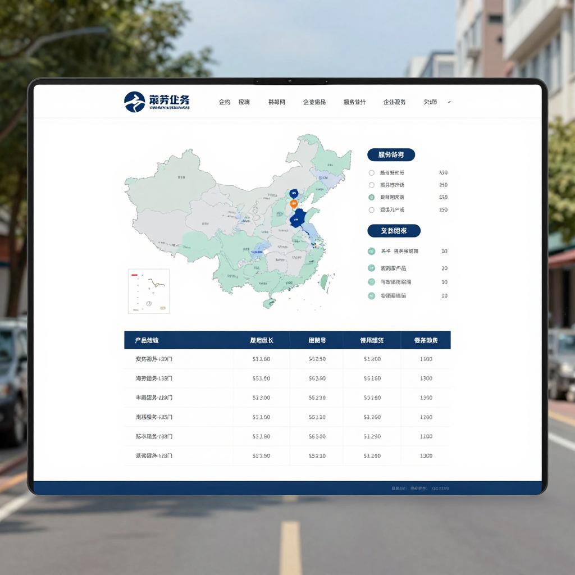Click the table cell showing 1100
Screen dimensions: 575x575
click(x=426, y=436)
